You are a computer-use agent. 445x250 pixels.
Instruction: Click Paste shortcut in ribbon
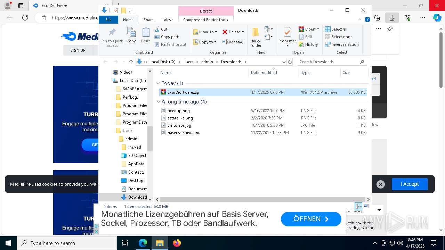(170, 44)
